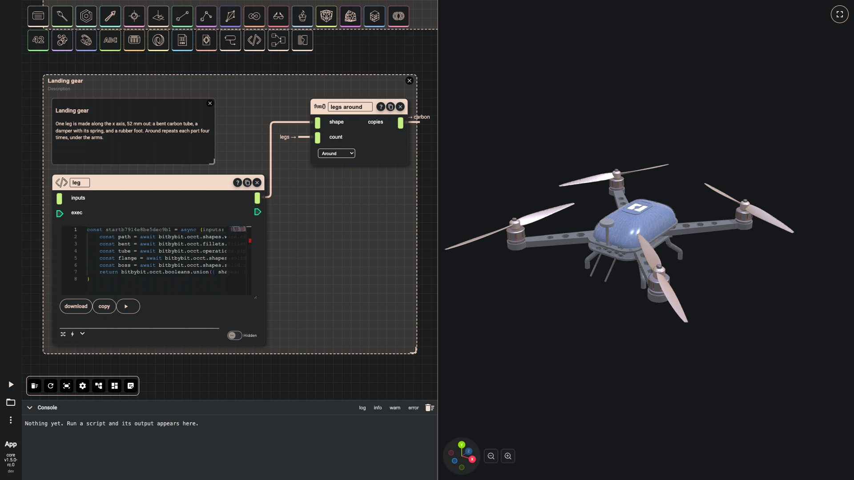Select the line segment category icon
This screenshot has width=854, height=480.
[182, 16]
